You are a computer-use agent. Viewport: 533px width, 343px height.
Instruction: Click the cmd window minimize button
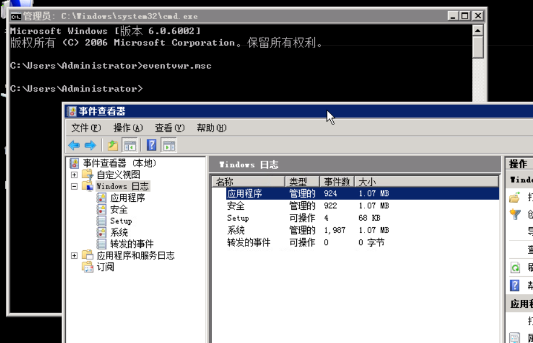453,16
